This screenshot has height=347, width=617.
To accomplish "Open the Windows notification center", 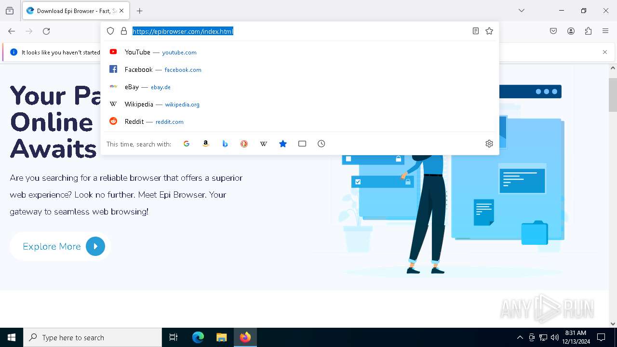I will 601,337.
